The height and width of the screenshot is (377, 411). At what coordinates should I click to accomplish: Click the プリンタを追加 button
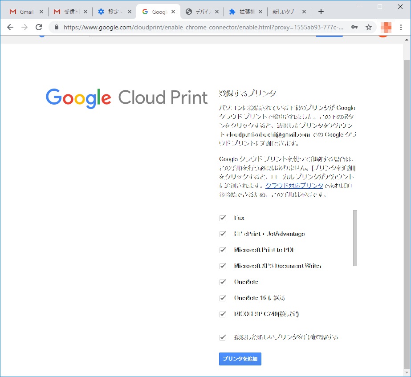click(240, 359)
